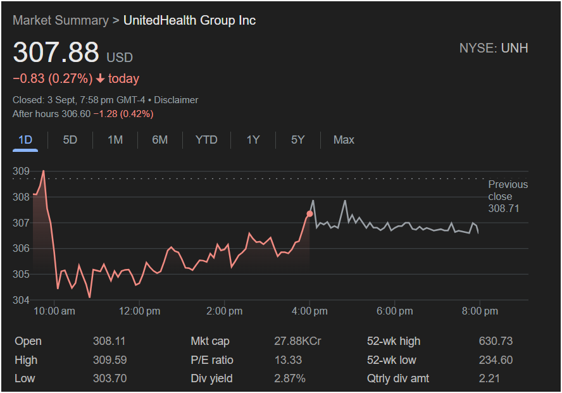Screen dimensions: 562x393
Task: Click the Open value 308.11
Action: [x=109, y=341]
